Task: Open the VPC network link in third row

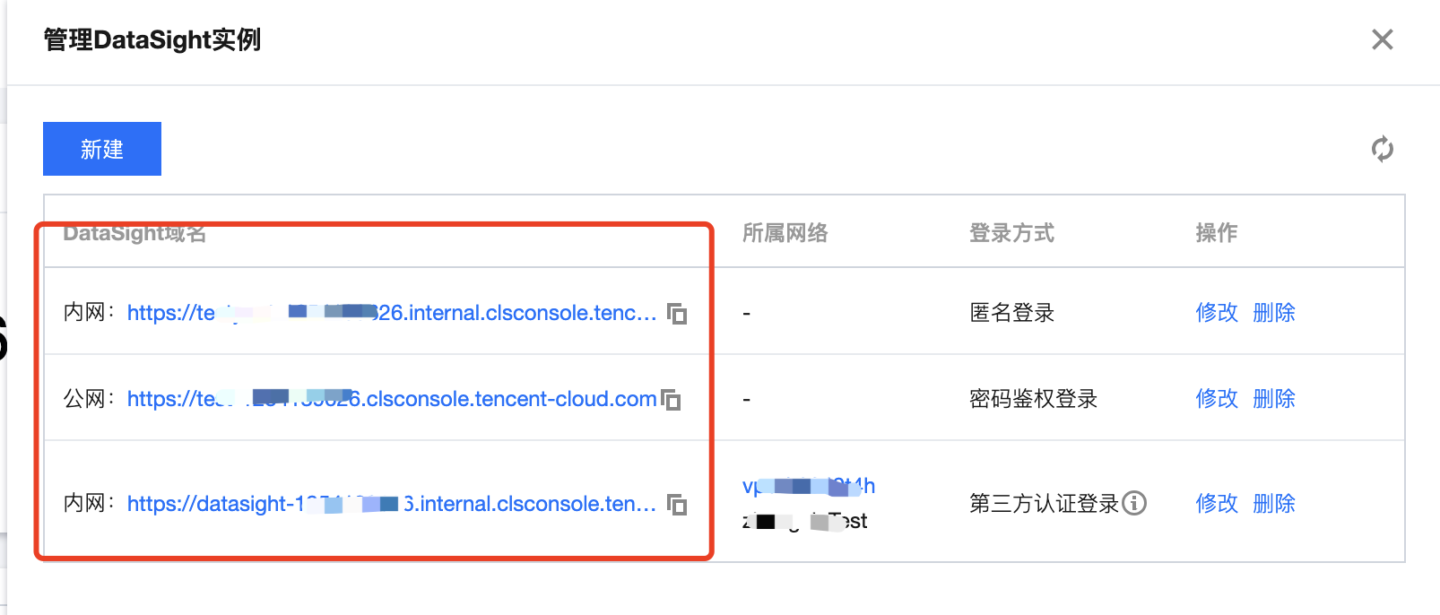Action: tap(808, 486)
